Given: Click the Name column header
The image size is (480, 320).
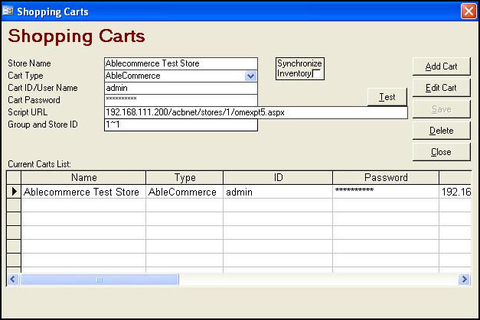Looking at the screenshot, I should 83,177.
